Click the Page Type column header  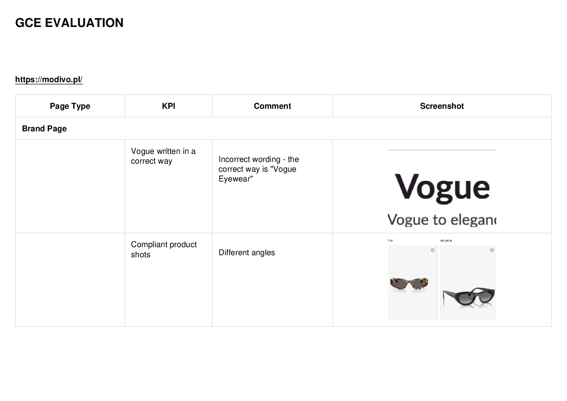coord(70,106)
